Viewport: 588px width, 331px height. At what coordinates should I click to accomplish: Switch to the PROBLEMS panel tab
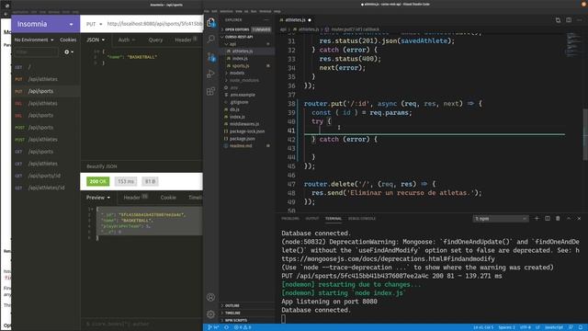[x=290, y=219]
